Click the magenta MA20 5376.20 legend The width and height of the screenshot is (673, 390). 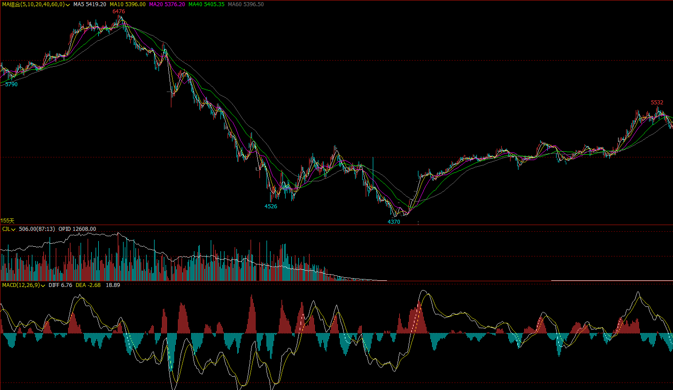[x=167, y=4]
